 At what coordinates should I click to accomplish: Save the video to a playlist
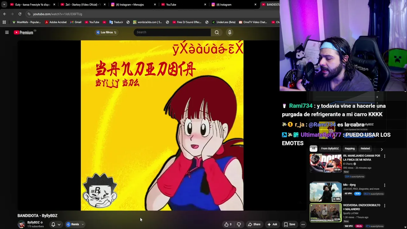pyautogui.click(x=290, y=225)
